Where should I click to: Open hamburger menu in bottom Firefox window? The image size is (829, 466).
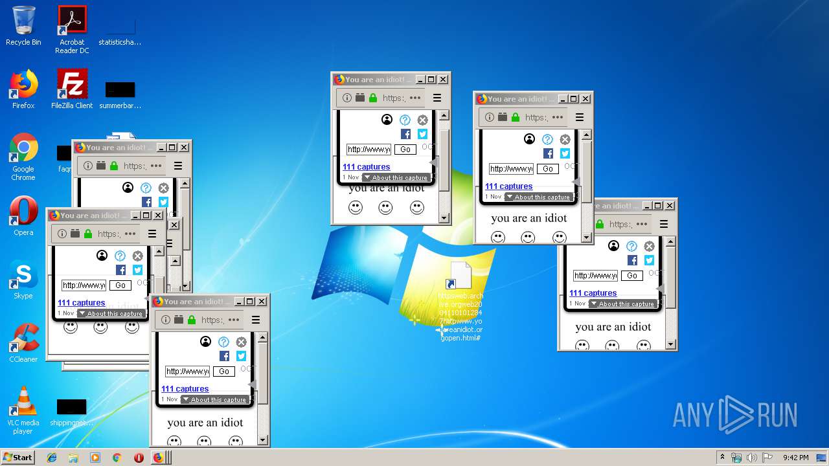pyautogui.click(x=256, y=320)
